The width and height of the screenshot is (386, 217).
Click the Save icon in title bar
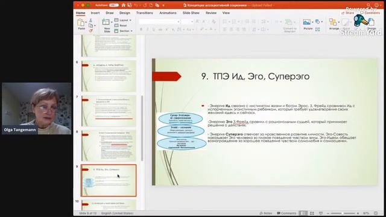coord(130,5)
